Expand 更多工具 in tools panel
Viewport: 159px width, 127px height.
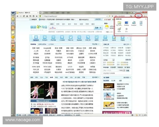[x=127, y=44]
